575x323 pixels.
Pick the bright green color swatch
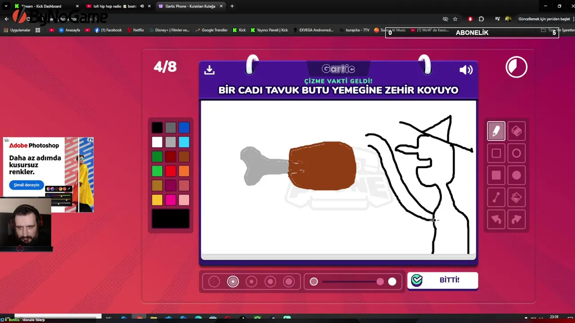[157, 171]
